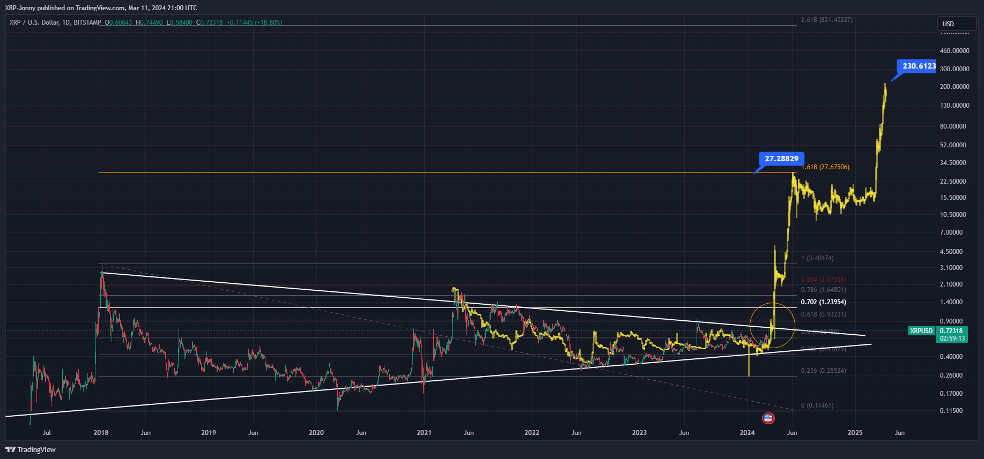Image resolution: width=984 pixels, height=459 pixels.
Task: Select the 1 (3.40474) Fibonacci label
Action: [x=817, y=258]
